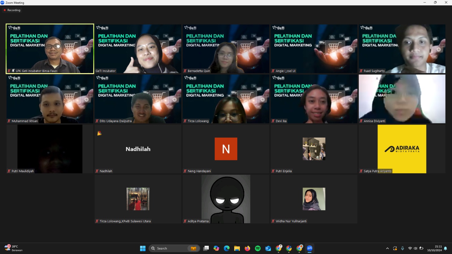Open Spotify from the taskbar
The height and width of the screenshot is (254, 452).
pos(258,248)
